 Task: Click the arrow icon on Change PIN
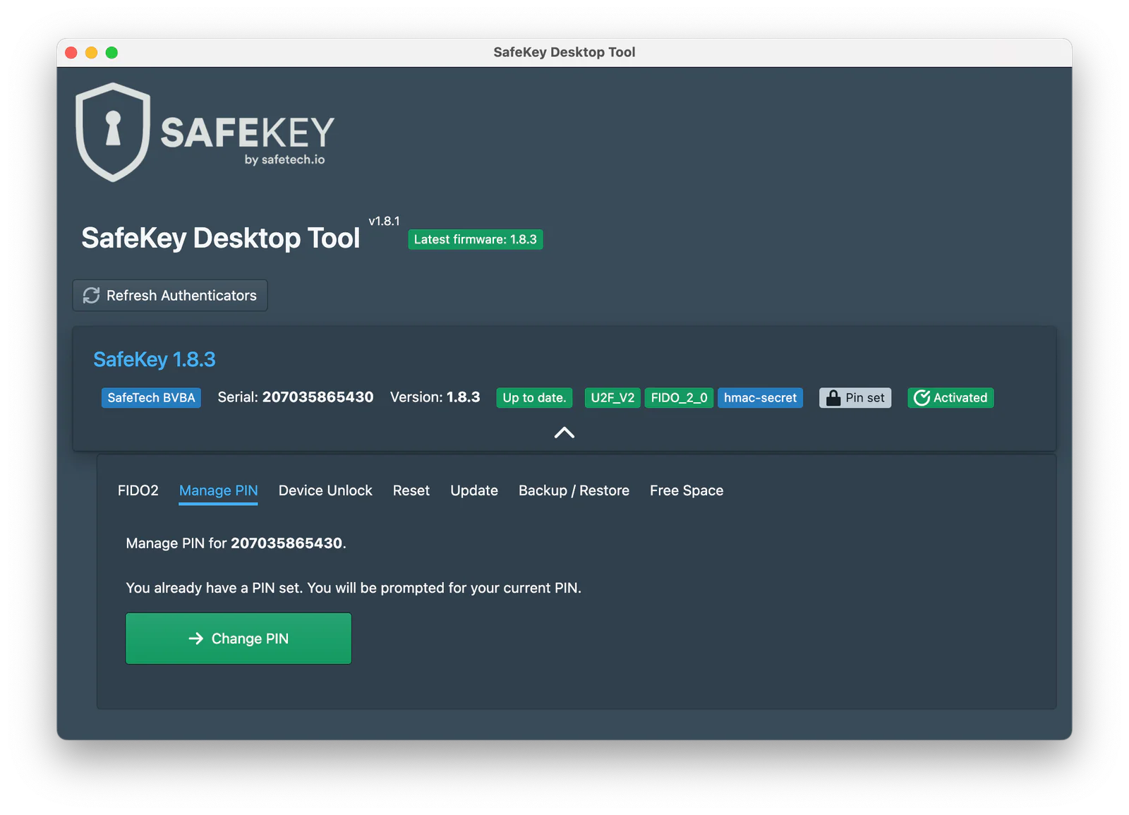(196, 639)
